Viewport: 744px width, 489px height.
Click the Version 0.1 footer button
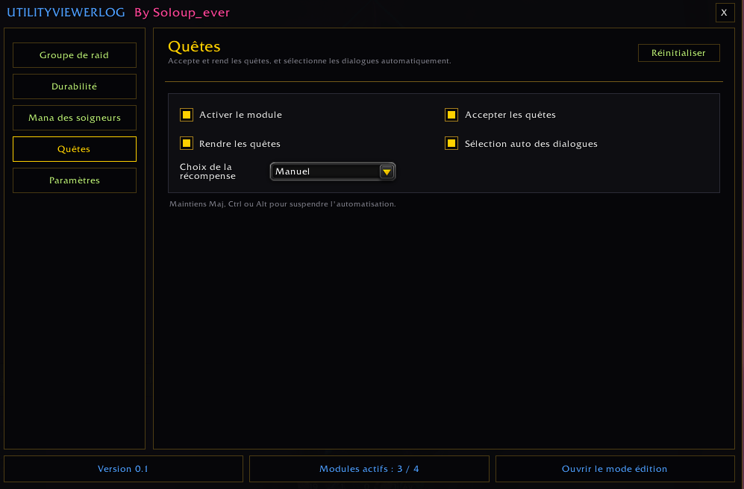tap(123, 469)
